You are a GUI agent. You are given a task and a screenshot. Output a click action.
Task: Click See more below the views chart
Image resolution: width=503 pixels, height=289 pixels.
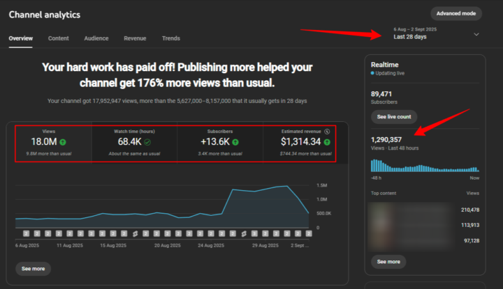(33, 269)
